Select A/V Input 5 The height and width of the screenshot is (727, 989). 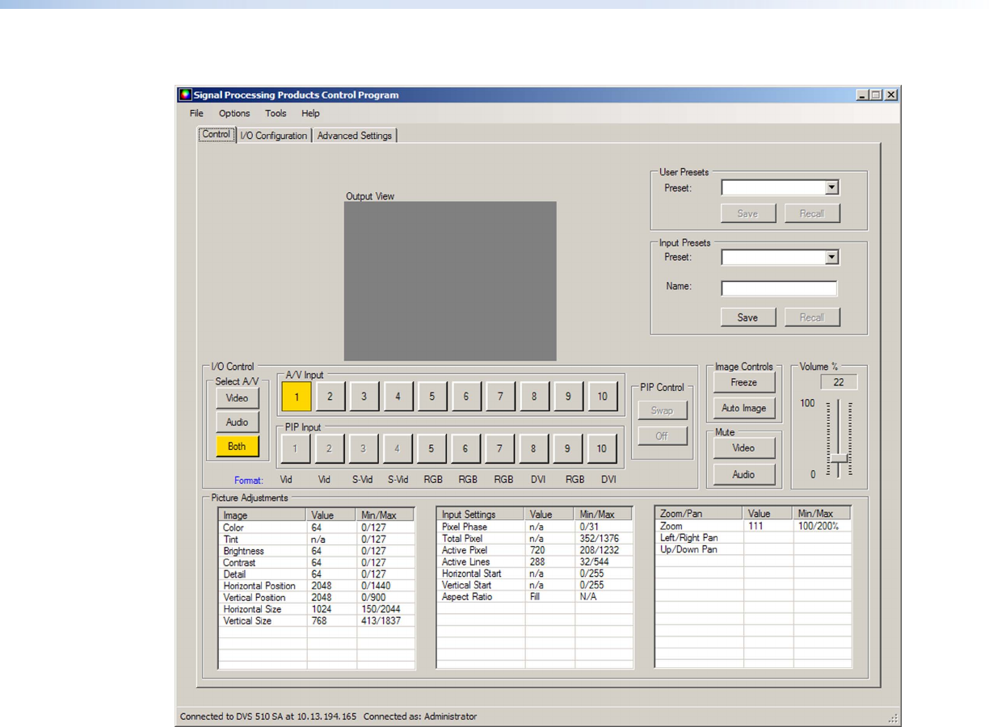[x=432, y=397]
